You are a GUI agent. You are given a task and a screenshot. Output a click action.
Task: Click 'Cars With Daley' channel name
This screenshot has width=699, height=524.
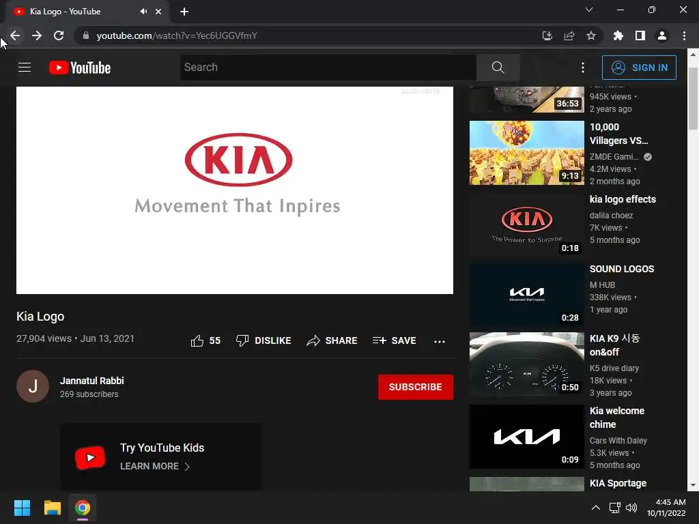pos(618,441)
